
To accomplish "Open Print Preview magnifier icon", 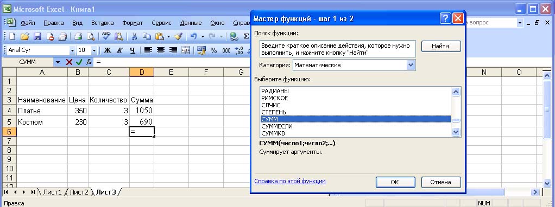I will [x=91, y=36].
